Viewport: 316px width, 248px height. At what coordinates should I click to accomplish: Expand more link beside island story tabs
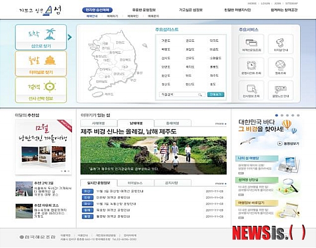point(221,124)
